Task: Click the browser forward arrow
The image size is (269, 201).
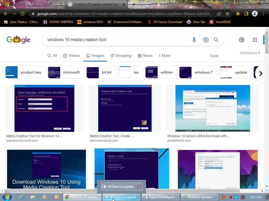Action: 14,14
